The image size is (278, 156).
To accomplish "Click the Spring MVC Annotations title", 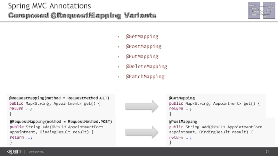I will tap(49, 6).
